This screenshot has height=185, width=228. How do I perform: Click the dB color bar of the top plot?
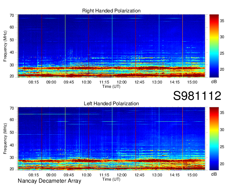(214, 46)
